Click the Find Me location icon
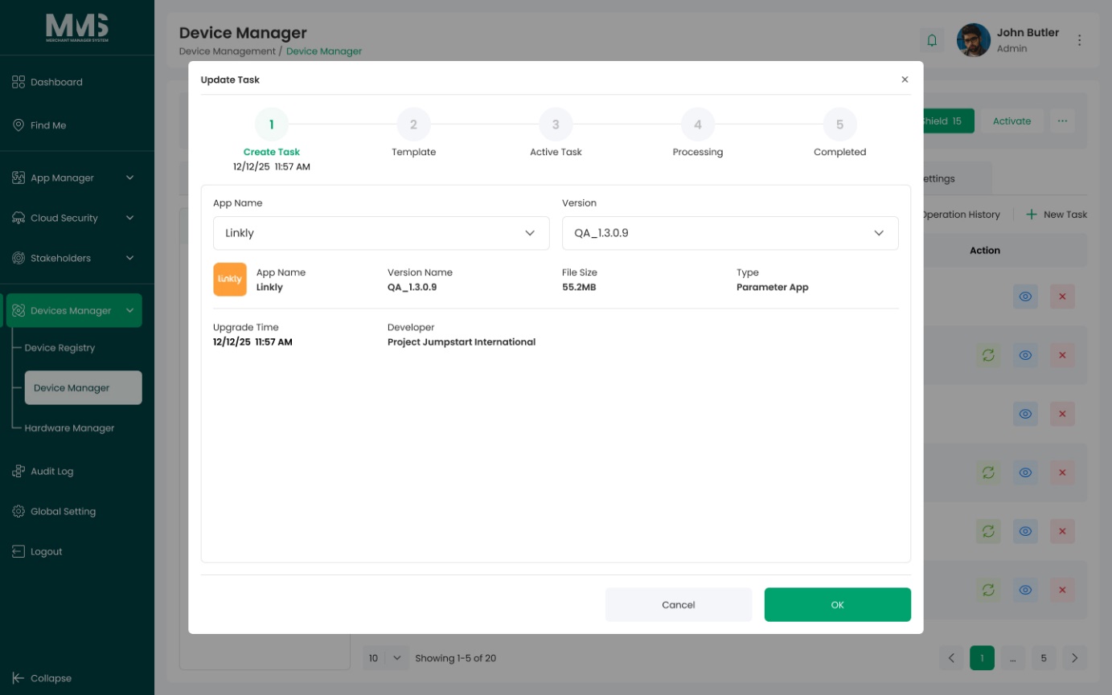Viewport: 1112px width, 695px height. (18, 125)
